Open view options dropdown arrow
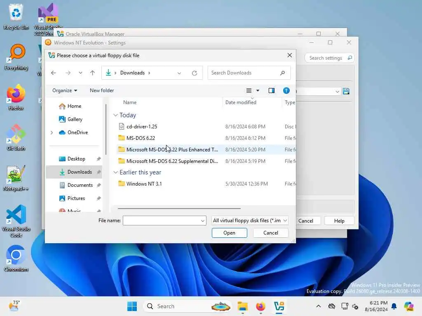Screen dimensions: 422x316 (258, 91)
